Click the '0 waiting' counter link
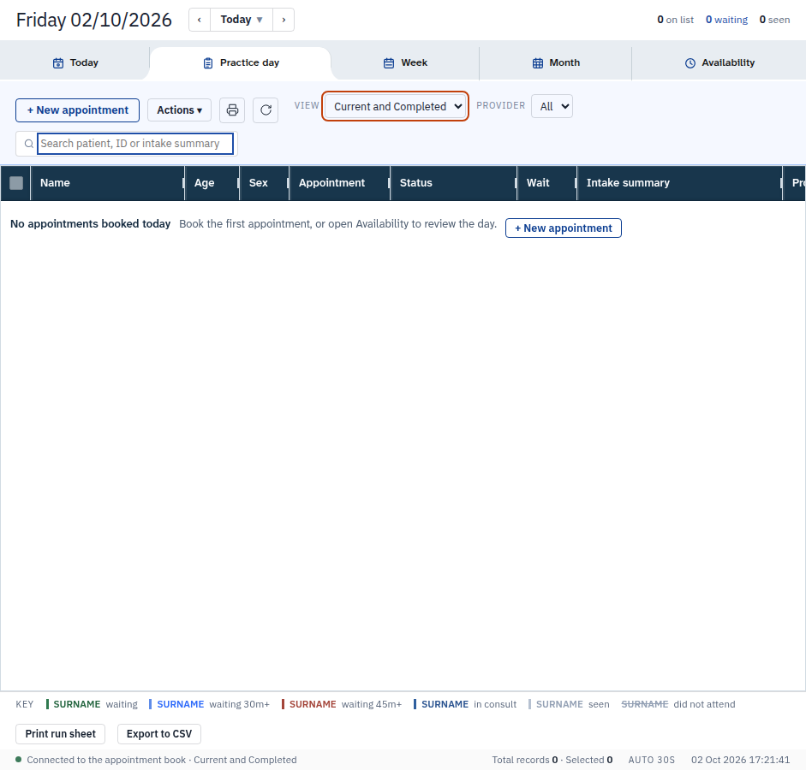 726,20
